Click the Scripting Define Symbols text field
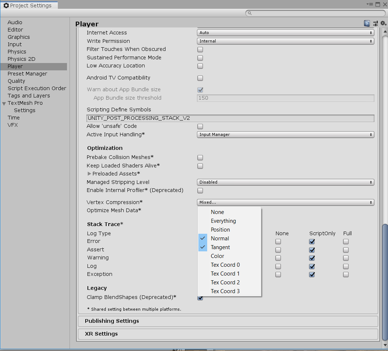 230,118
